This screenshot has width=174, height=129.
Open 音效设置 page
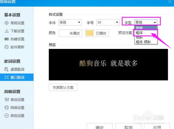17,100
